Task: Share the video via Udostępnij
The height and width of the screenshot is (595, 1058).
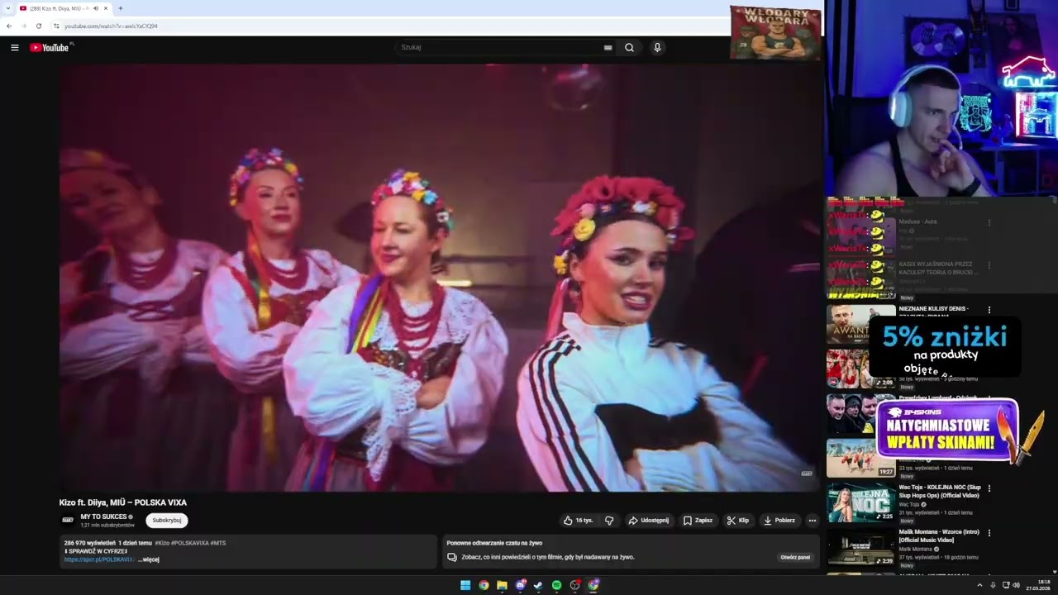Action: tap(649, 521)
